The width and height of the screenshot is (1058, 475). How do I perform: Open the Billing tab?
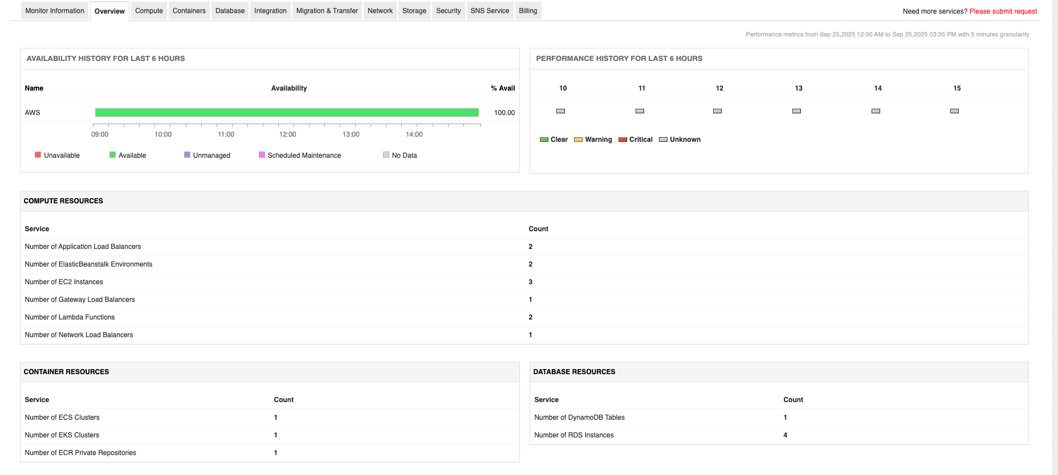528,11
